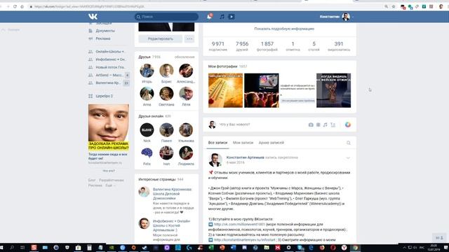Screen dimensions: 449x252
Task: Open Windows notification center icon
Action: 445,248
